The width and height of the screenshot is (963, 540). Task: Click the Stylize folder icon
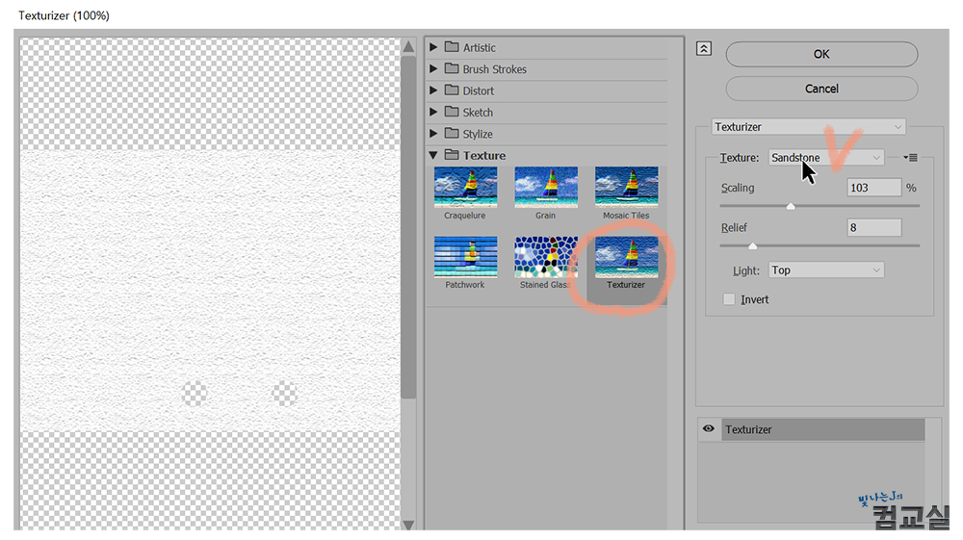point(452,133)
